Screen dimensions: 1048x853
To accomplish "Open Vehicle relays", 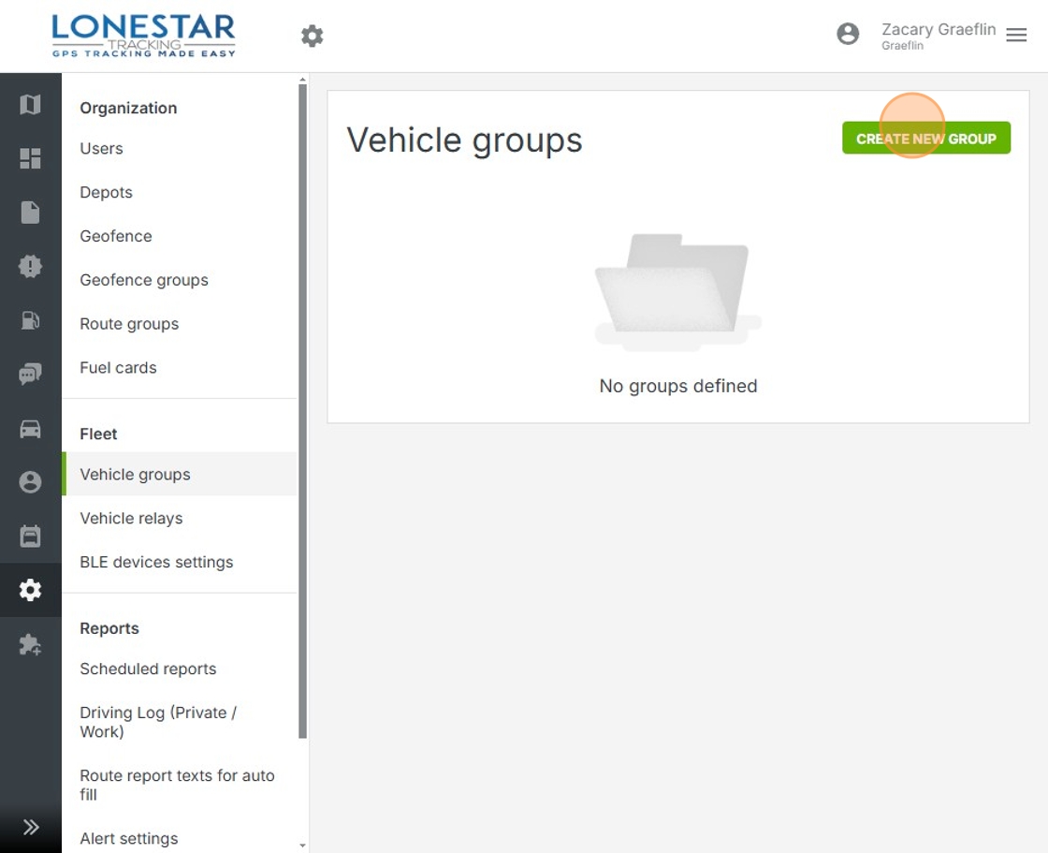I will click(x=131, y=519).
